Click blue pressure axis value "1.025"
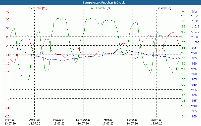 click(x=195, y=16)
